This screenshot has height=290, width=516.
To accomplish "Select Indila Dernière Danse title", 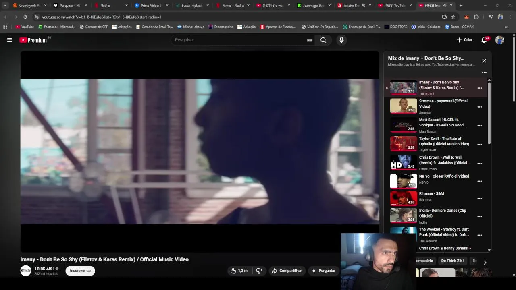I will 443,213.
